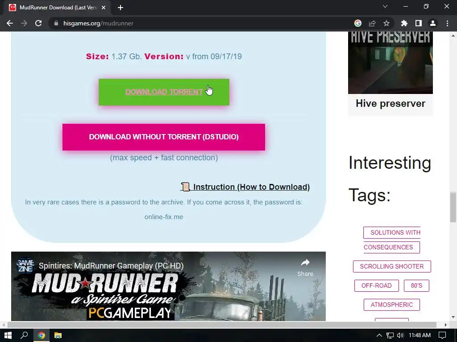
Task: Open Windows taskbar search
Action: [x=25, y=335]
